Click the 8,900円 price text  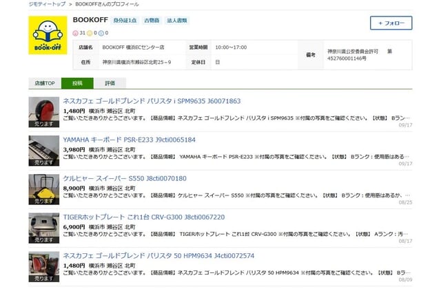pos(74,189)
